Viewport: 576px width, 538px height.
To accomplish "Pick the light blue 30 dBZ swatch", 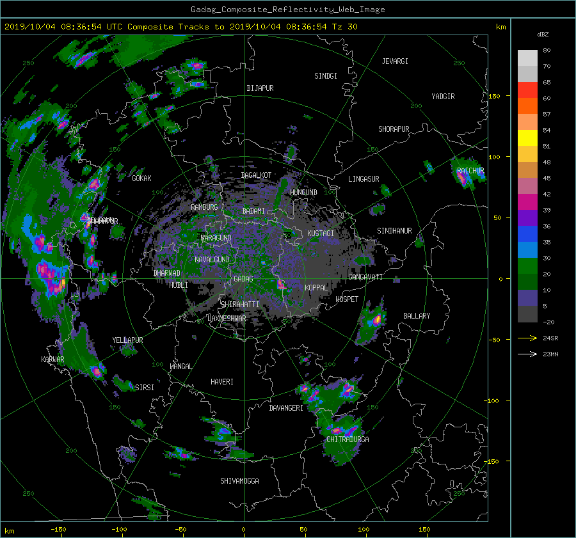I will pos(527,249).
